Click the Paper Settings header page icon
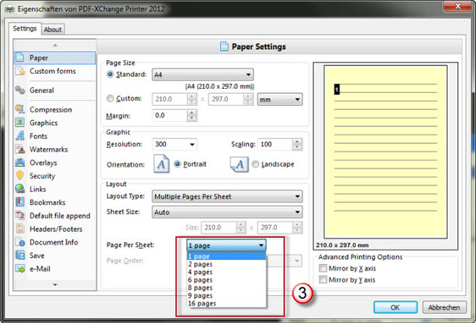 point(224,46)
